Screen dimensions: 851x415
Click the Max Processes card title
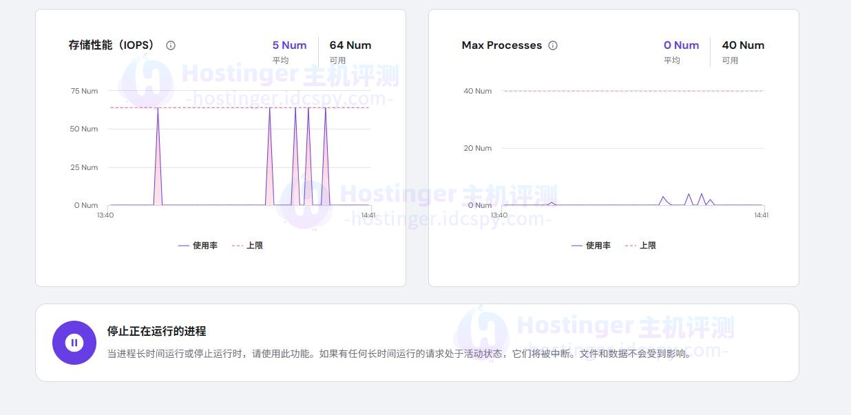(x=501, y=45)
